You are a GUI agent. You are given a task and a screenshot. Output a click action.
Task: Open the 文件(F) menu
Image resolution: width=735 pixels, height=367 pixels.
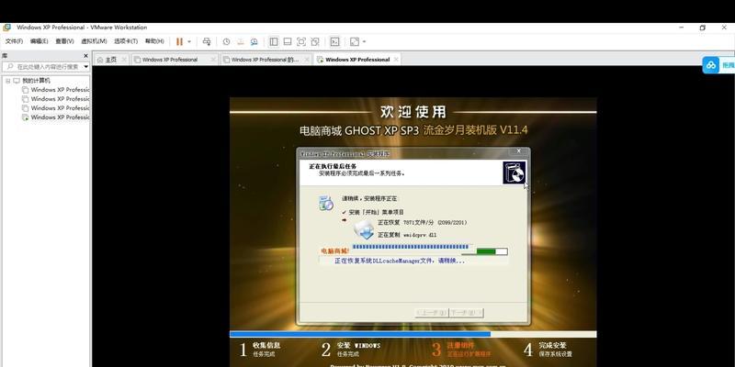pyautogui.click(x=14, y=41)
